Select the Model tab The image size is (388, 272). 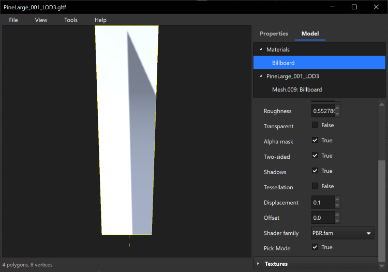[x=310, y=34]
